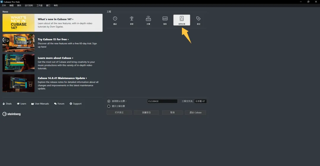
Task: Open the 窗口 menu
Action: (x=48, y=6)
